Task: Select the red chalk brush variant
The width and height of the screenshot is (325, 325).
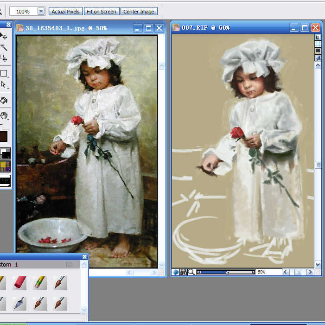Action: tap(19, 283)
